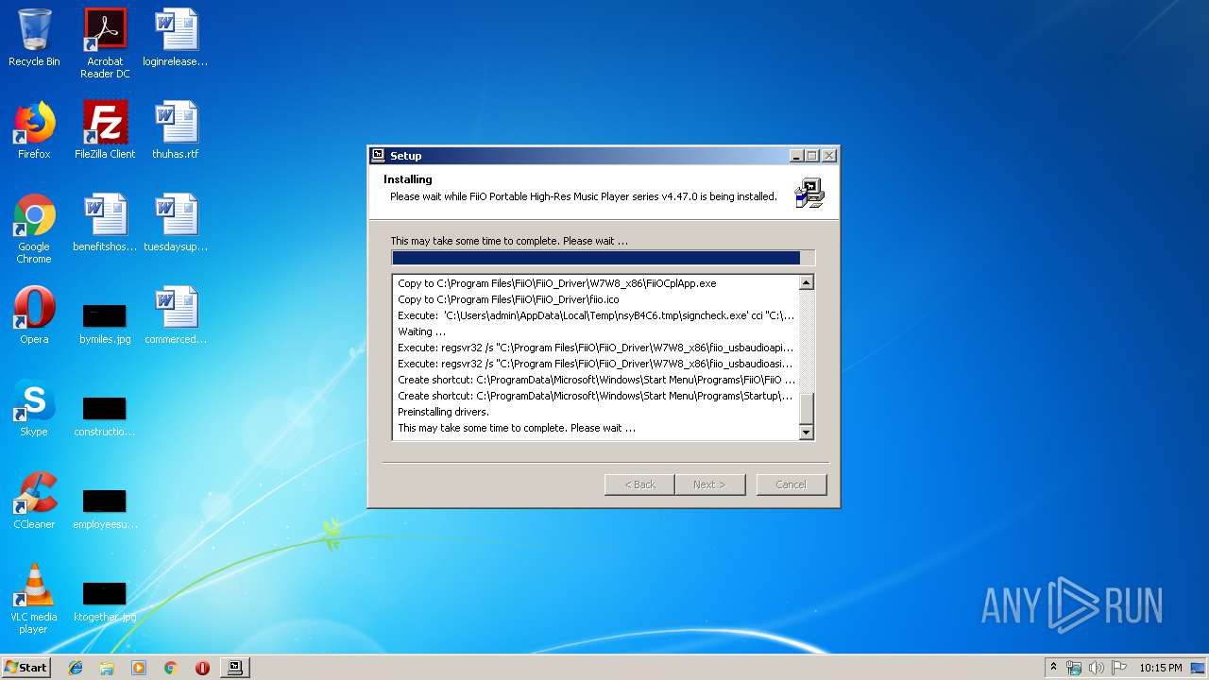The image size is (1209, 680).
Task: Click the Setup title bar icon
Action: pos(378,156)
